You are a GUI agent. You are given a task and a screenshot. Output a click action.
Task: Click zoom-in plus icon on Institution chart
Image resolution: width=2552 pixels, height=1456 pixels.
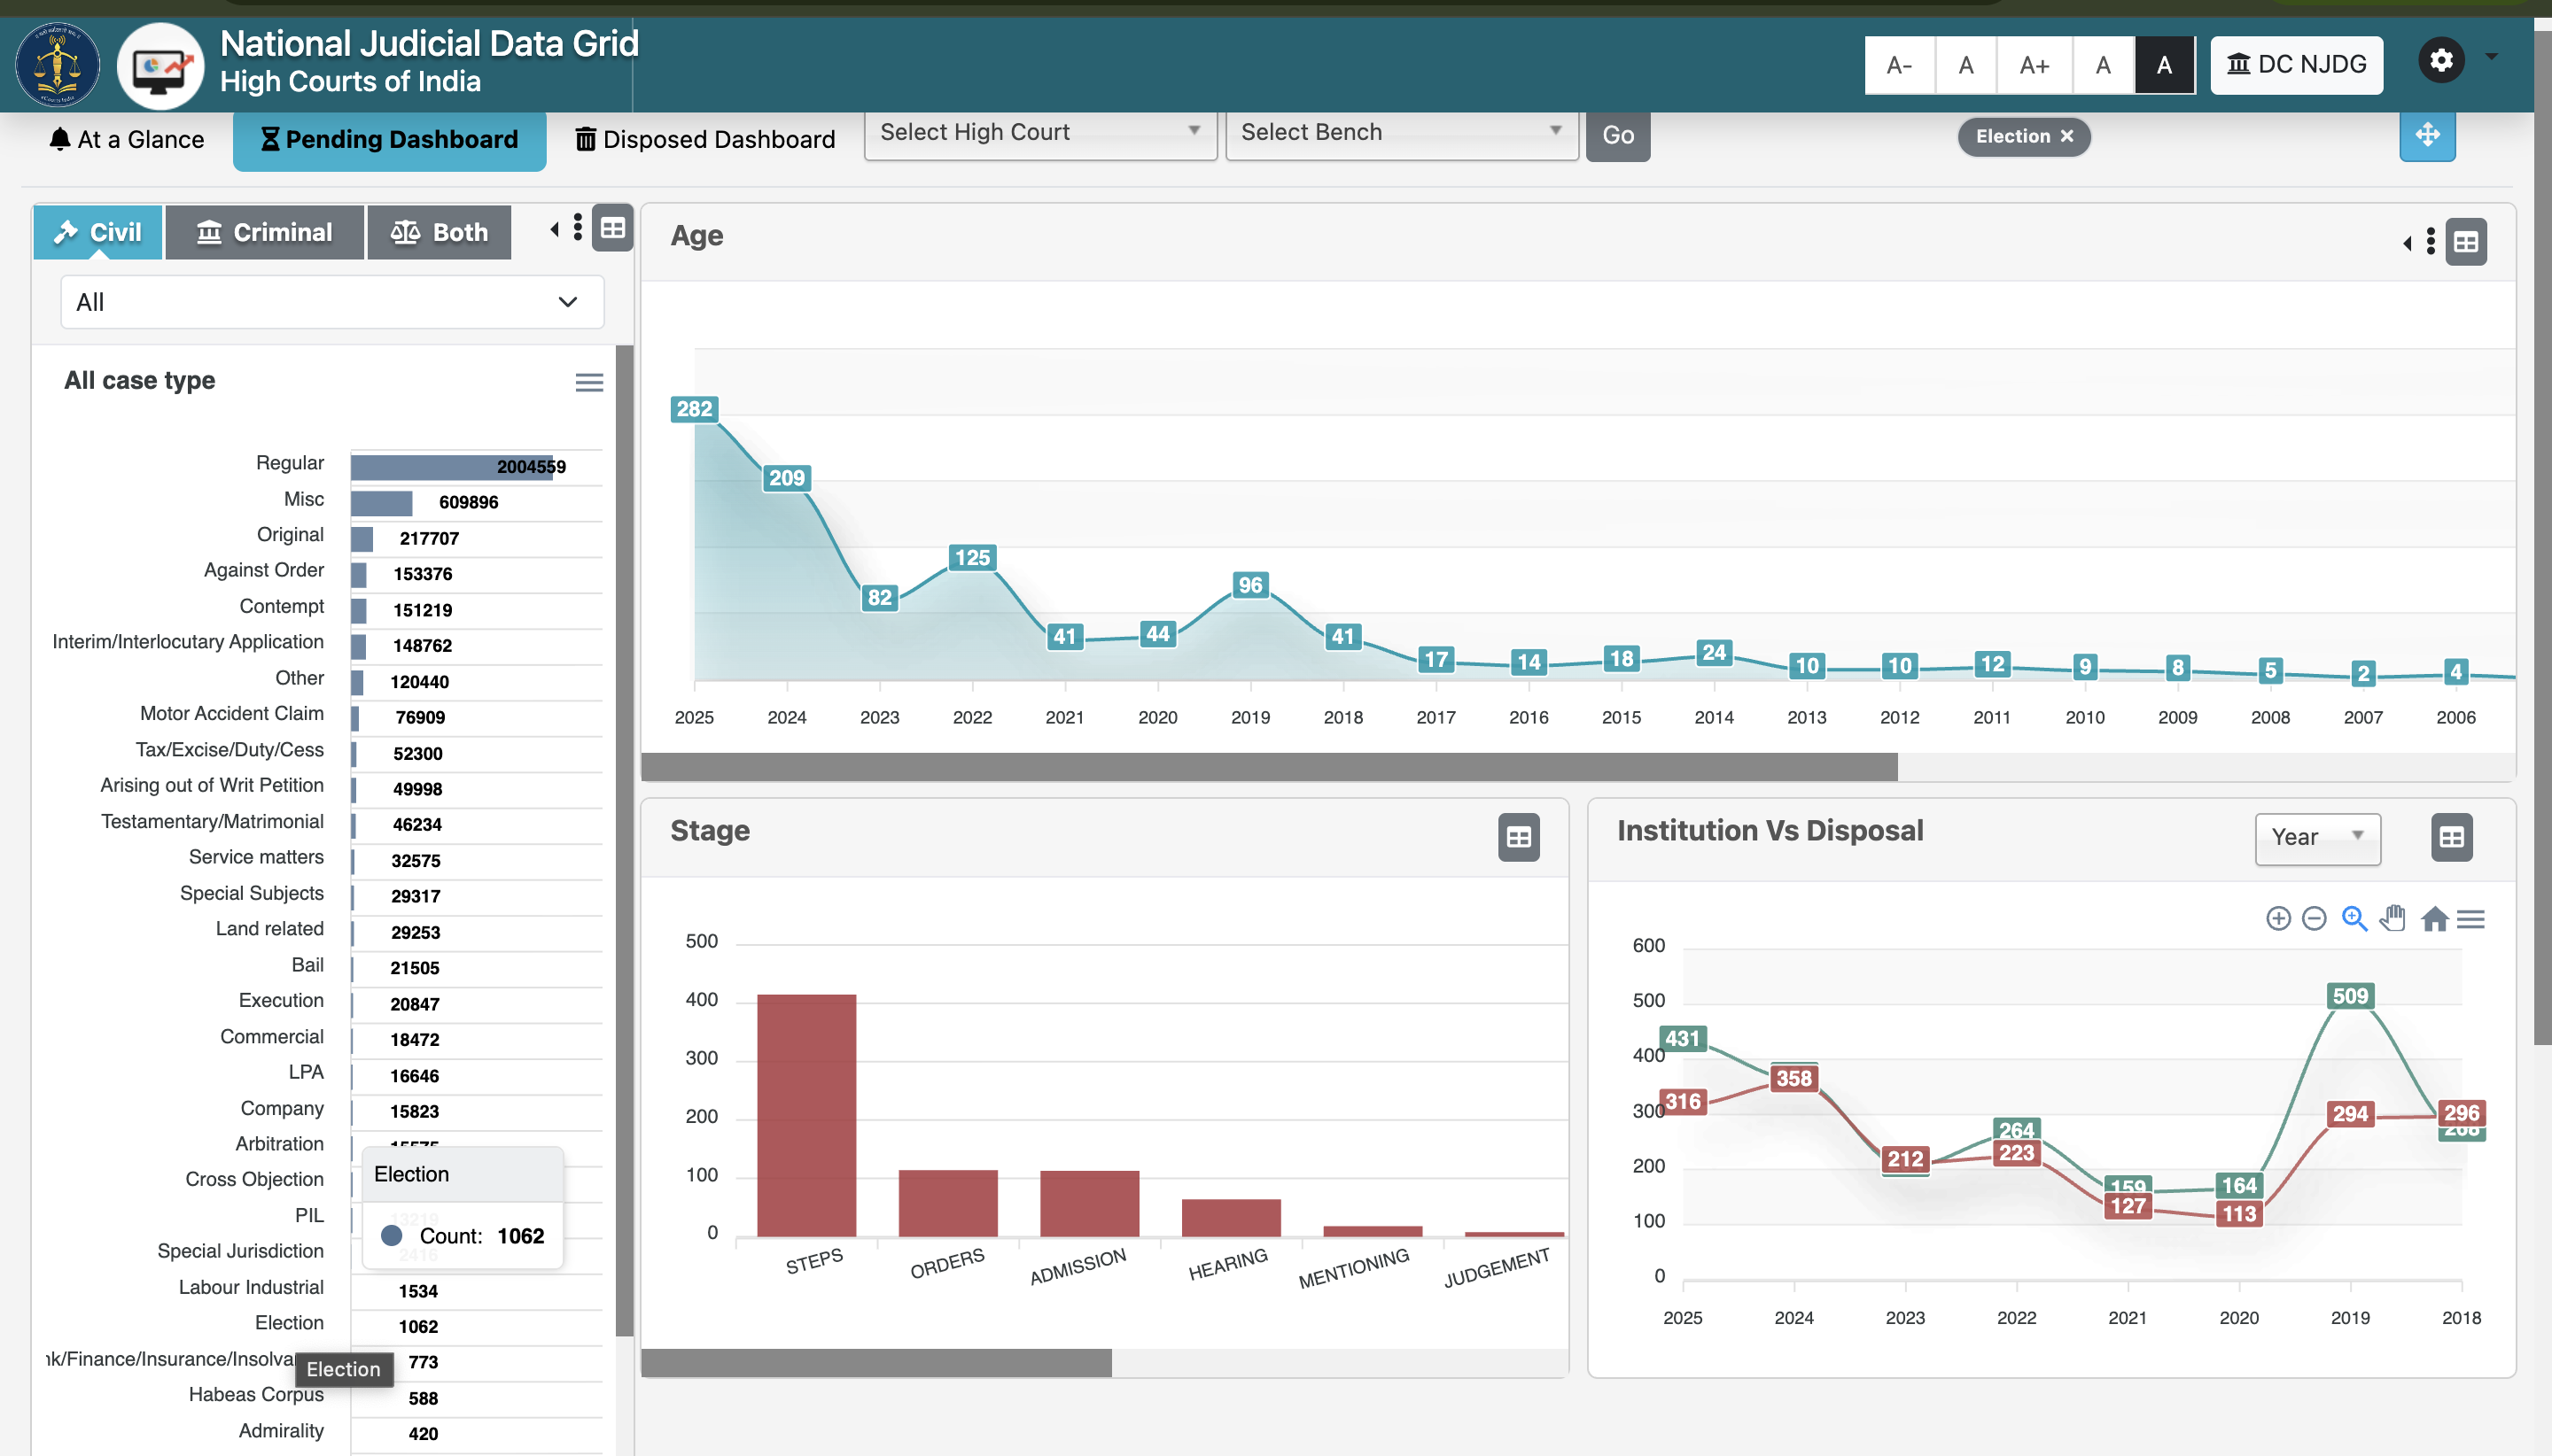2278,918
